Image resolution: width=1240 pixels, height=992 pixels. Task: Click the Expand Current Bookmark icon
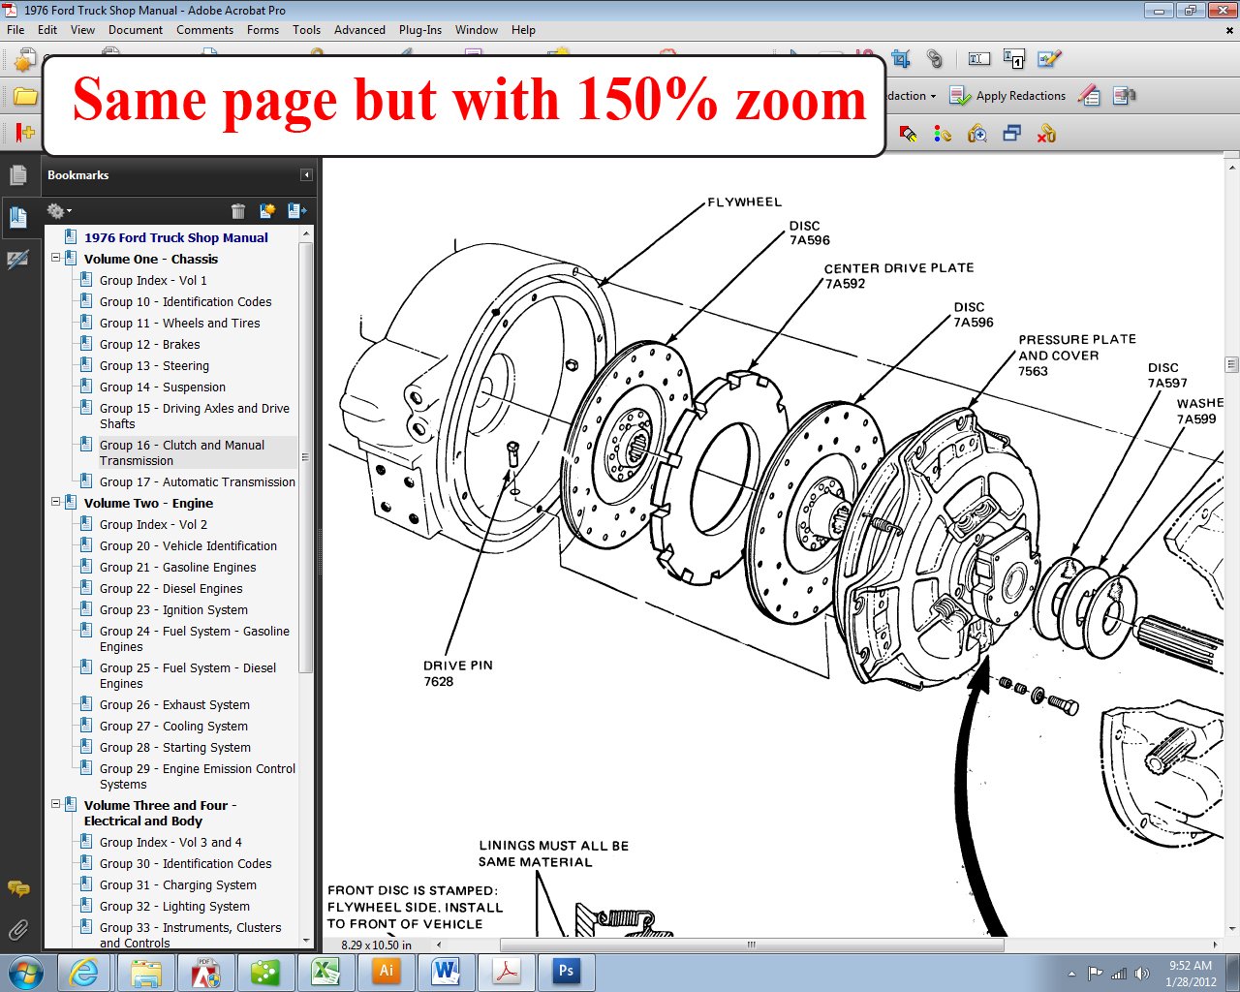pyautogui.click(x=296, y=211)
